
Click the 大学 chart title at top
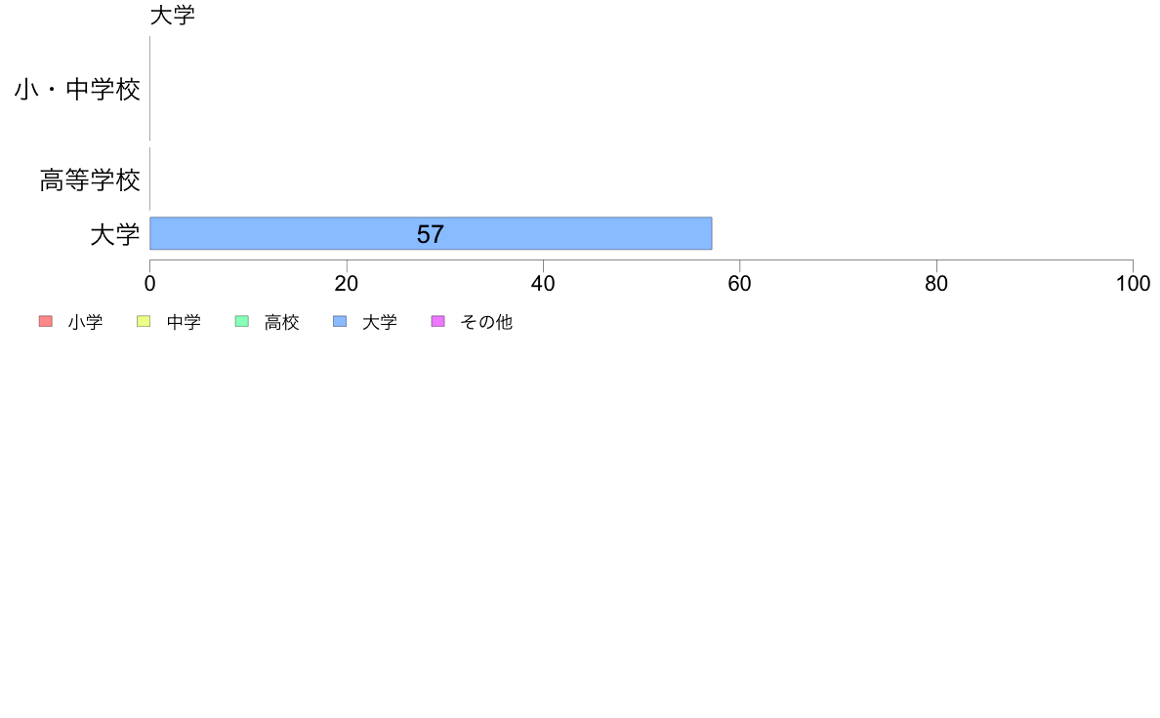[x=173, y=15]
